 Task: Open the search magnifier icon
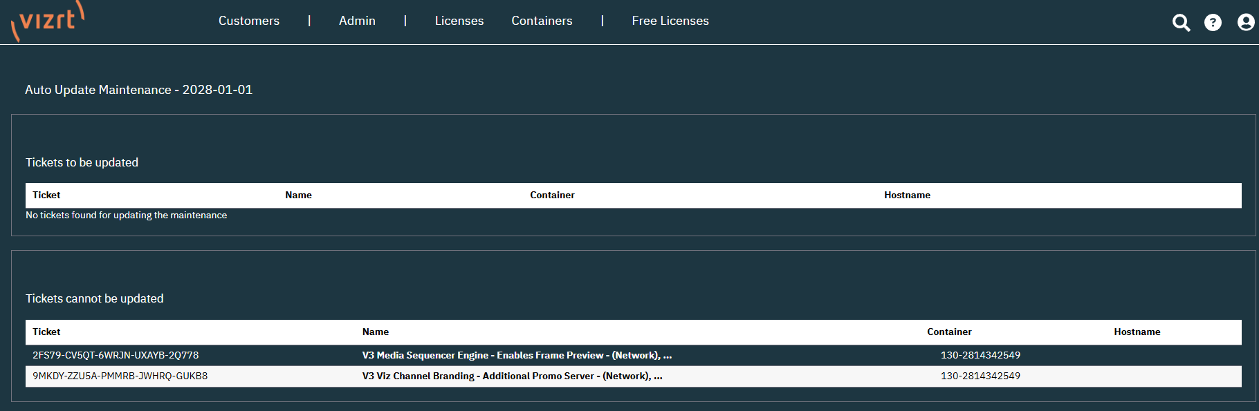pos(1181,23)
